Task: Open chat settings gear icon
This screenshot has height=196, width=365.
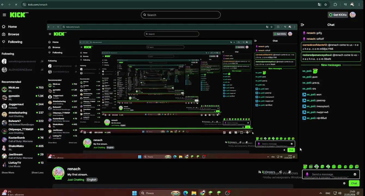Action: point(344,183)
